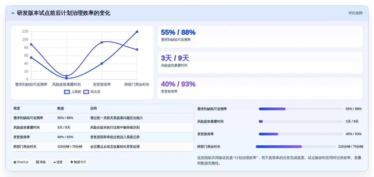Click progress value 120分钟 / 75分钟 on right

pos(351,147)
